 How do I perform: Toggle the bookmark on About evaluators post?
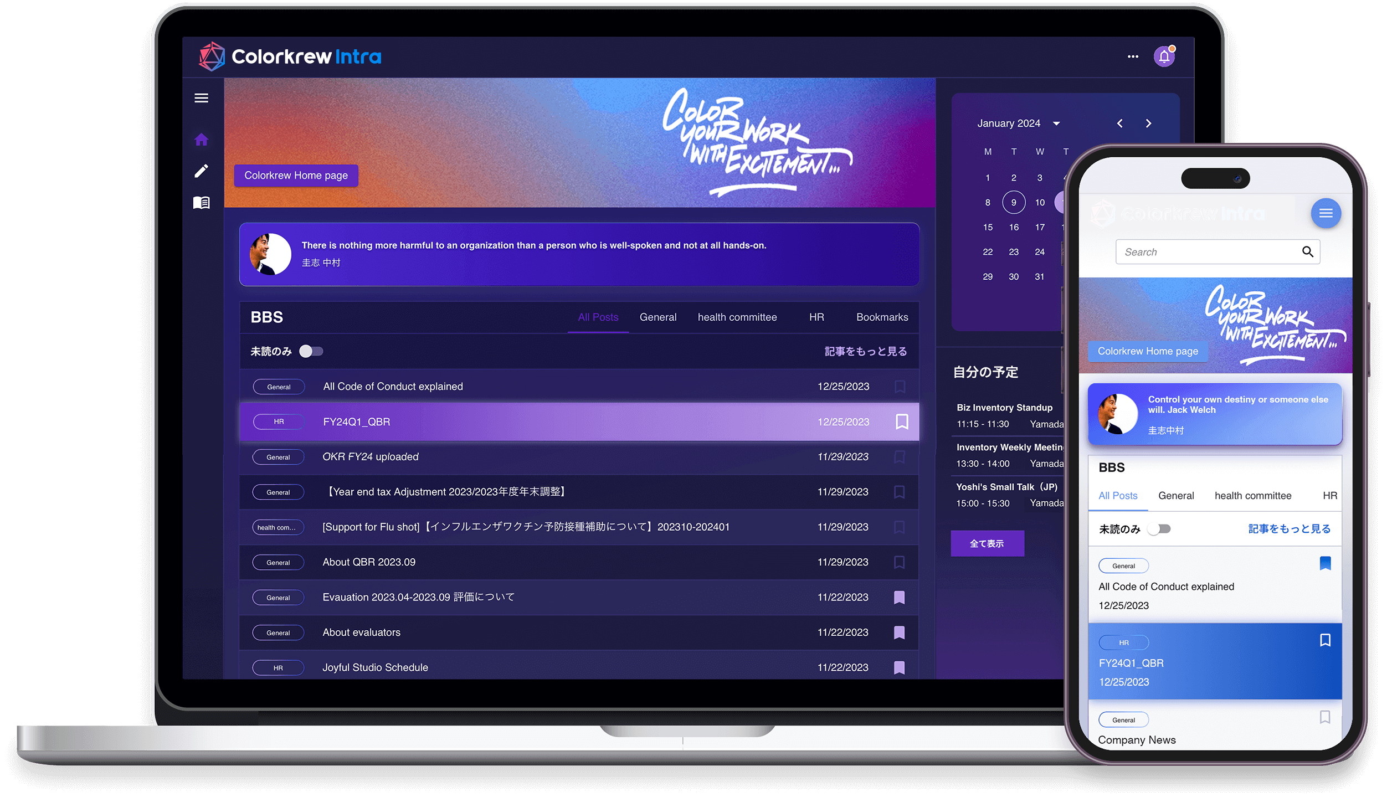pyautogui.click(x=899, y=631)
